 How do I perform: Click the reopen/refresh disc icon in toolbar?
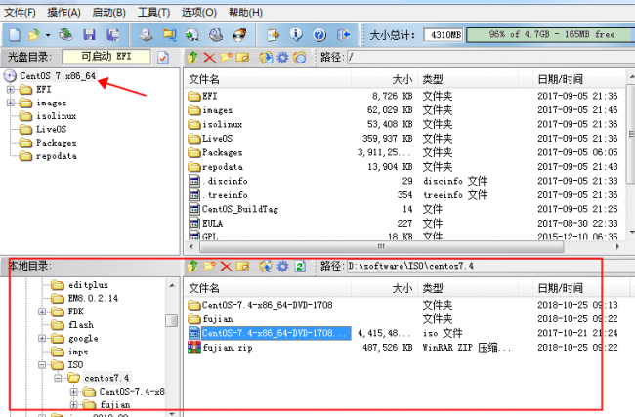pos(65,35)
